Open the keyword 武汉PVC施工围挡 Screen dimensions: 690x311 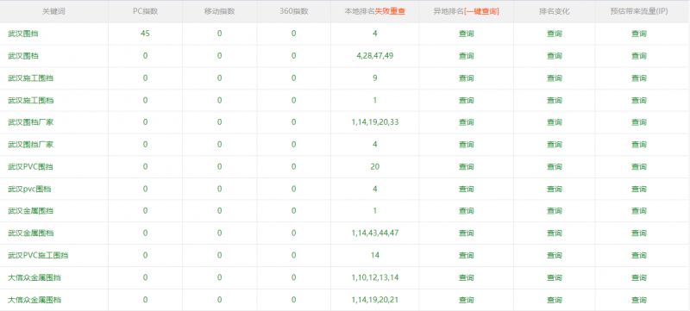(x=38, y=255)
